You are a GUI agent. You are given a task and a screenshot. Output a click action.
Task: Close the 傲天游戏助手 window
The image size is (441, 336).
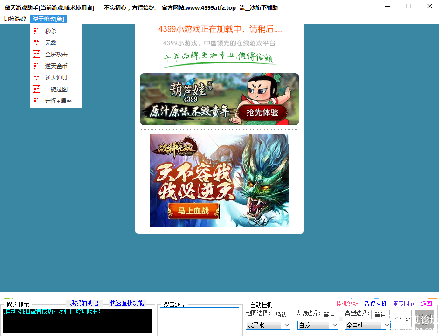point(429,6)
